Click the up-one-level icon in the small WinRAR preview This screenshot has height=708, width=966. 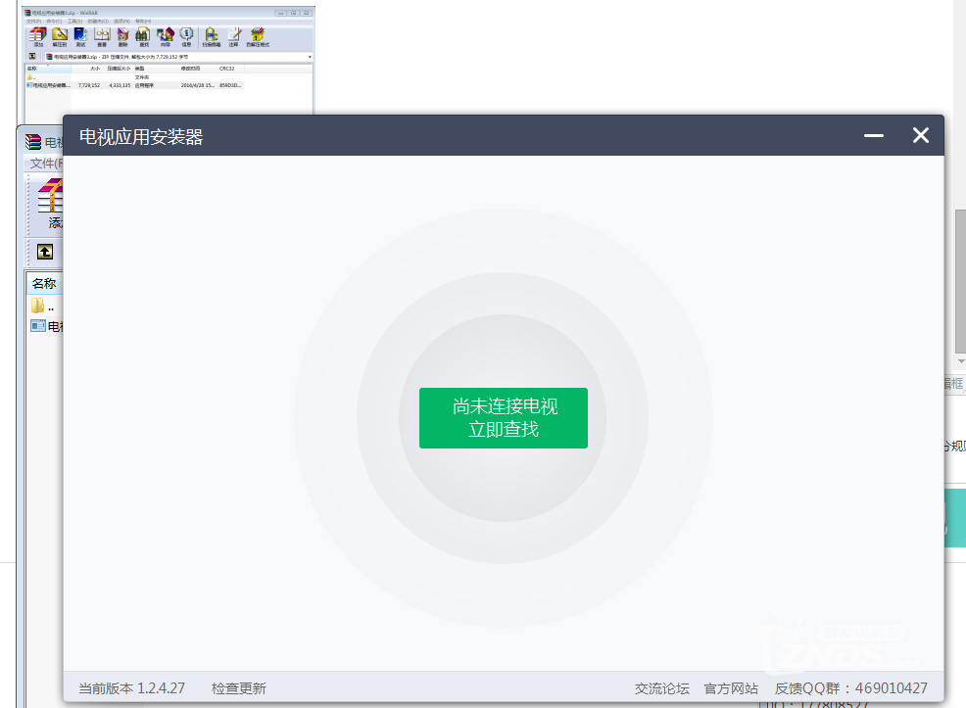[32, 57]
